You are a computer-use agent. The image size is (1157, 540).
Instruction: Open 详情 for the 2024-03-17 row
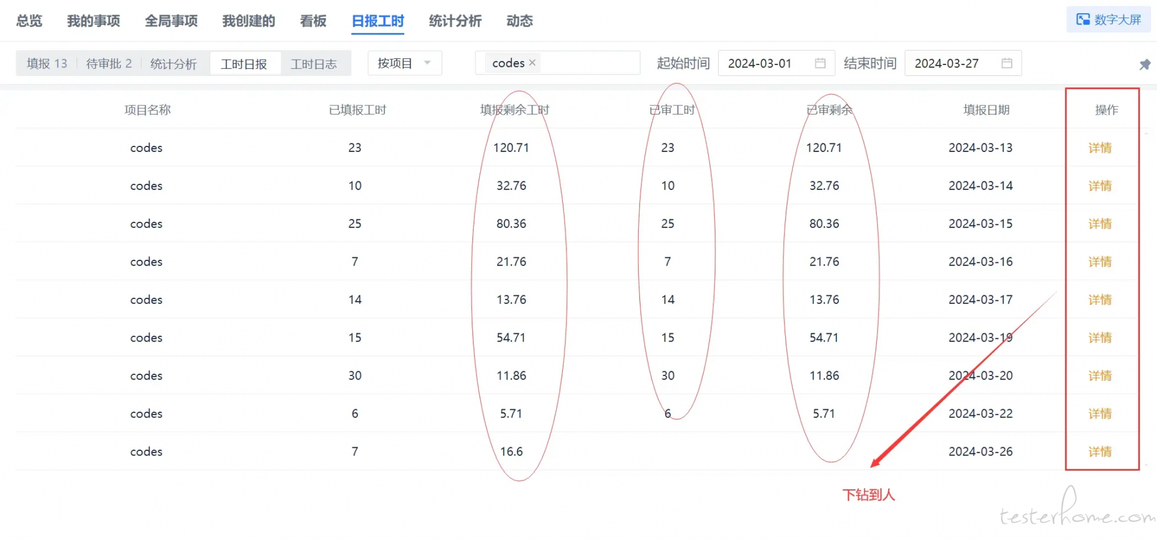tap(1100, 300)
